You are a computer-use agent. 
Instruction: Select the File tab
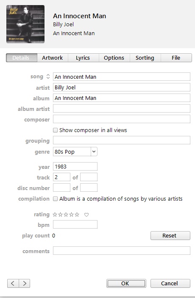pos(176,58)
